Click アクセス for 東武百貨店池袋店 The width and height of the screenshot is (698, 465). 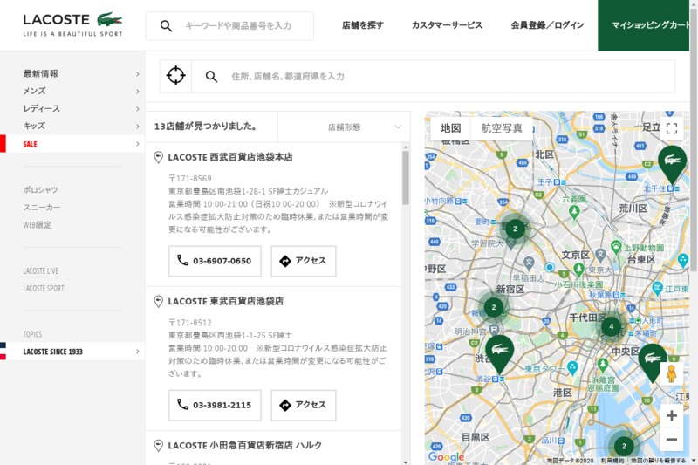click(x=304, y=405)
